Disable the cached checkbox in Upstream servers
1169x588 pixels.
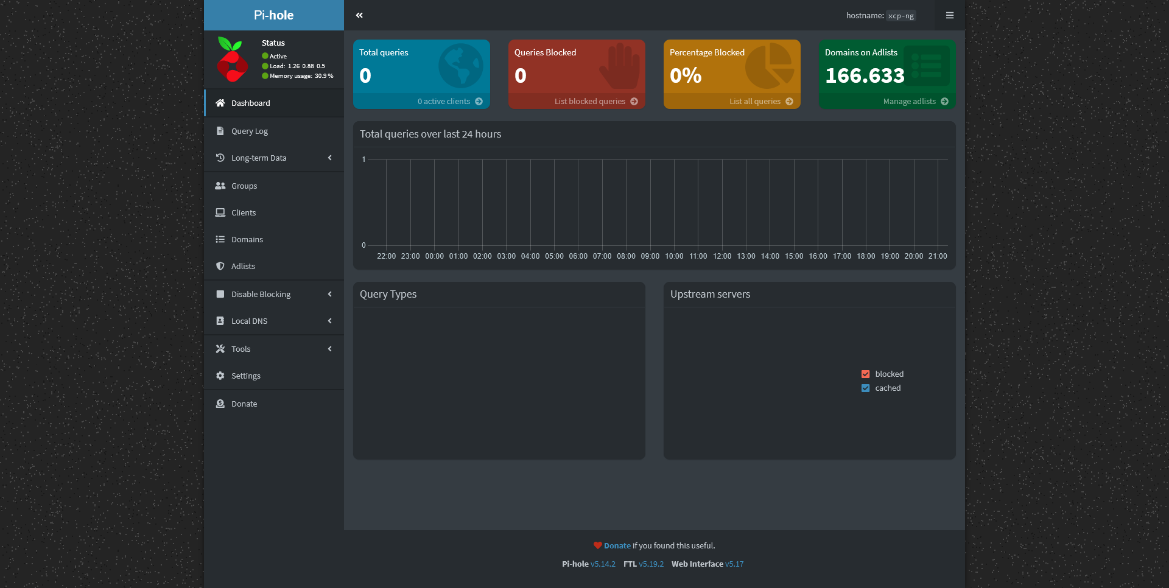click(866, 388)
